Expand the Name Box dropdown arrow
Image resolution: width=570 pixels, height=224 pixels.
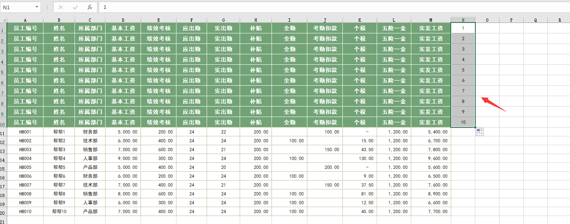point(37,7)
